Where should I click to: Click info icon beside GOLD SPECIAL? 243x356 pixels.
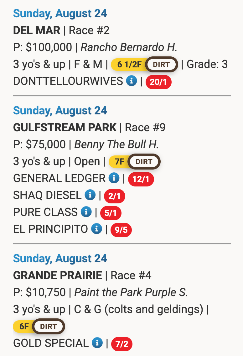pos(97,343)
